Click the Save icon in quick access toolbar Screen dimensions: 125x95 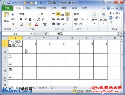pos(9,3)
